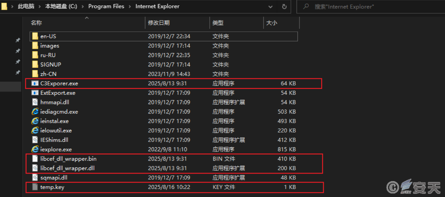445x197 pixels.
Task: Select the temp.key file icon
Action: pyautogui.click(x=35, y=187)
